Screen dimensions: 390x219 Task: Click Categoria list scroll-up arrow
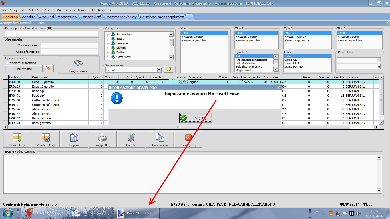point(171,35)
